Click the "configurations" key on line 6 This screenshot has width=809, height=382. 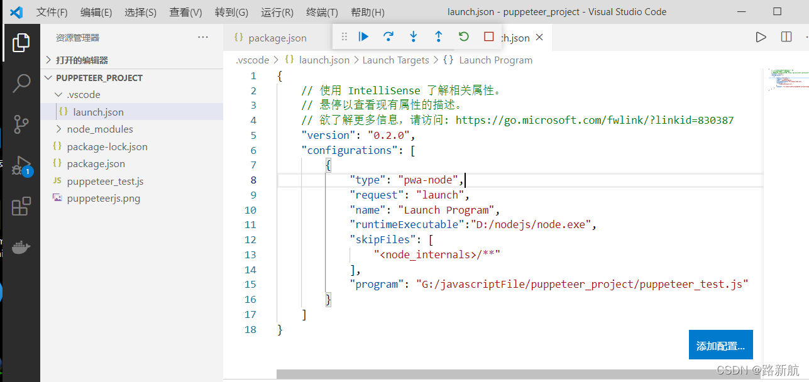[x=349, y=150]
